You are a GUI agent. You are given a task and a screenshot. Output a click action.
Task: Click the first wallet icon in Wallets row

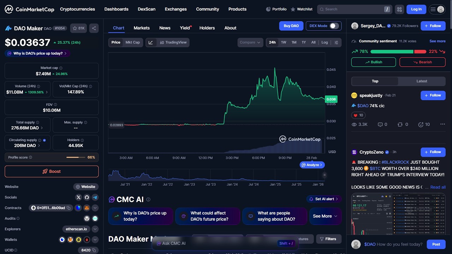tap(62, 240)
